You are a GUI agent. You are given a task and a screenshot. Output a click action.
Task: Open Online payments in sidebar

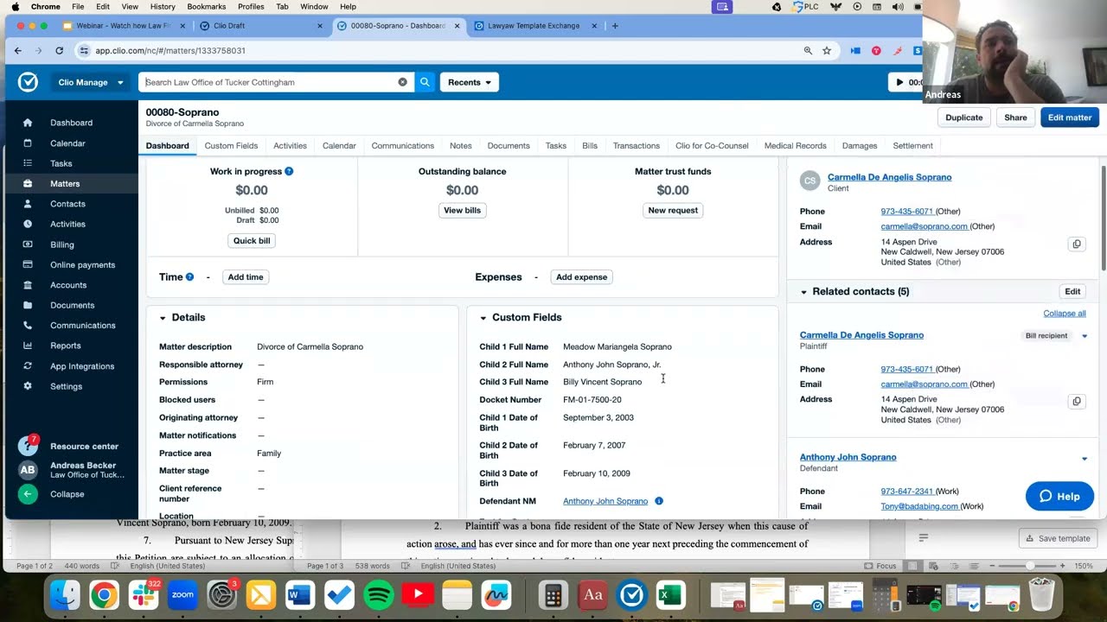[82, 264]
